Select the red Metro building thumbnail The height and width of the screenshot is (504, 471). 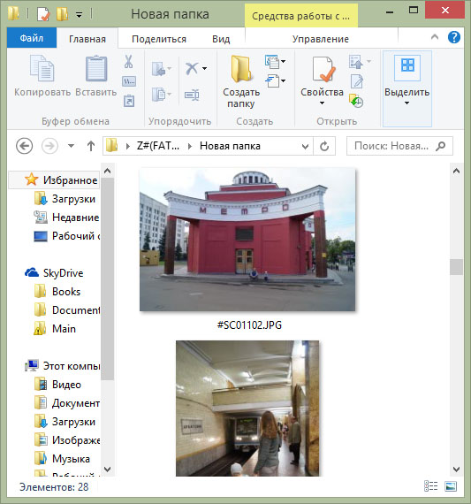[247, 239]
